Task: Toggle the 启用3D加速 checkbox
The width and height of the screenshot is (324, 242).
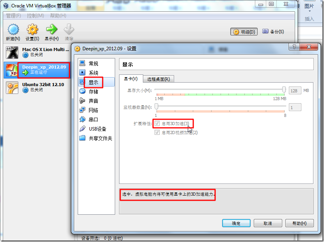Action: pyautogui.click(x=157, y=124)
